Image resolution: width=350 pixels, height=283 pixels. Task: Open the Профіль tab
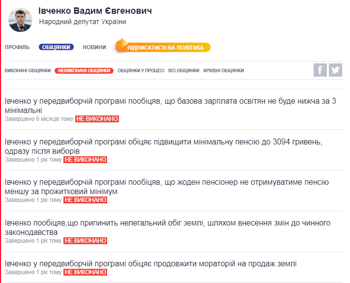[17, 47]
